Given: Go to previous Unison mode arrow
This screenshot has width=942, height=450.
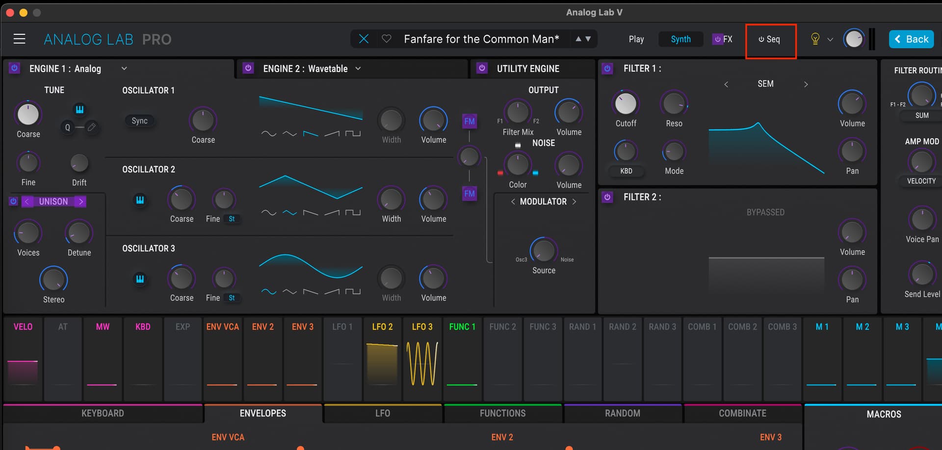Looking at the screenshot, I should click(27, 201).
